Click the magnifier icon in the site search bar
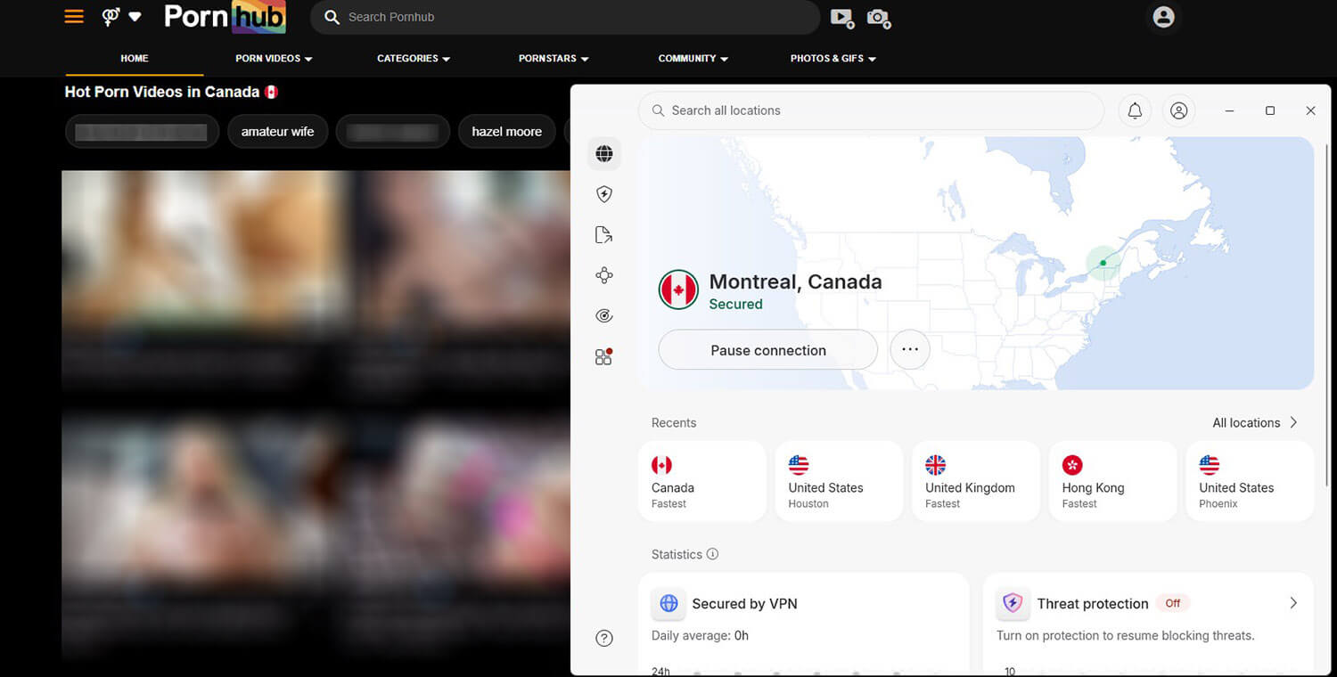Screen dimensions: 1337x677 tap(332, 17)
